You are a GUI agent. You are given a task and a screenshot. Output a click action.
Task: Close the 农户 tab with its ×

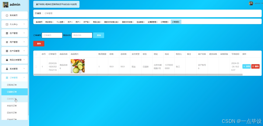72,22
